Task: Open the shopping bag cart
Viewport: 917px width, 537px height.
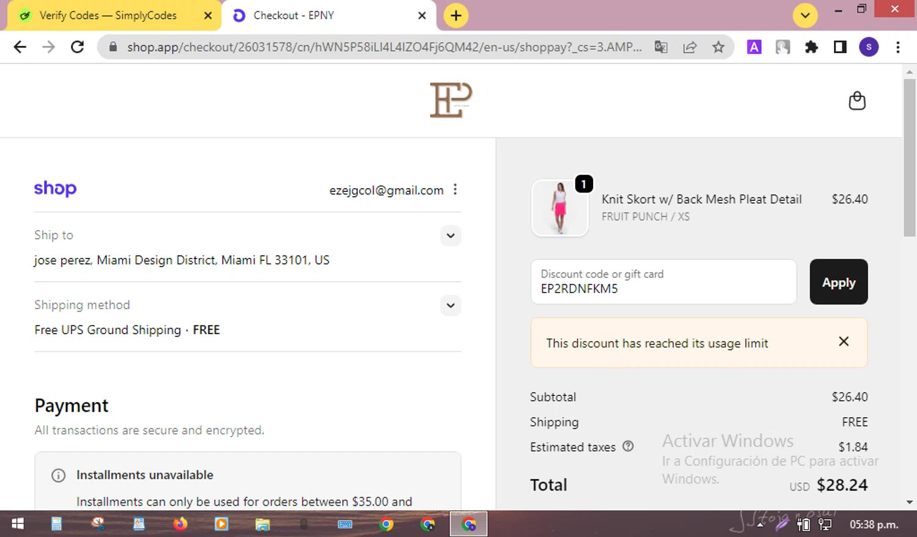Action: click(x=857, y=101)
